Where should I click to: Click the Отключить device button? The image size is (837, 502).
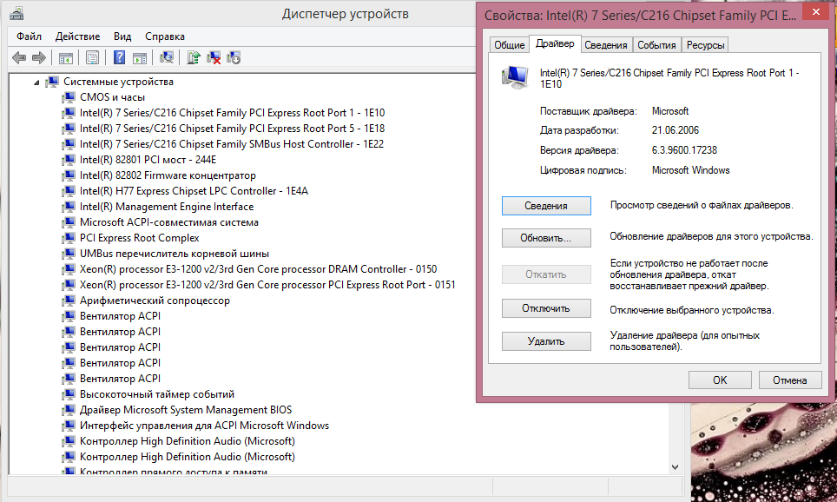[546, 308]
